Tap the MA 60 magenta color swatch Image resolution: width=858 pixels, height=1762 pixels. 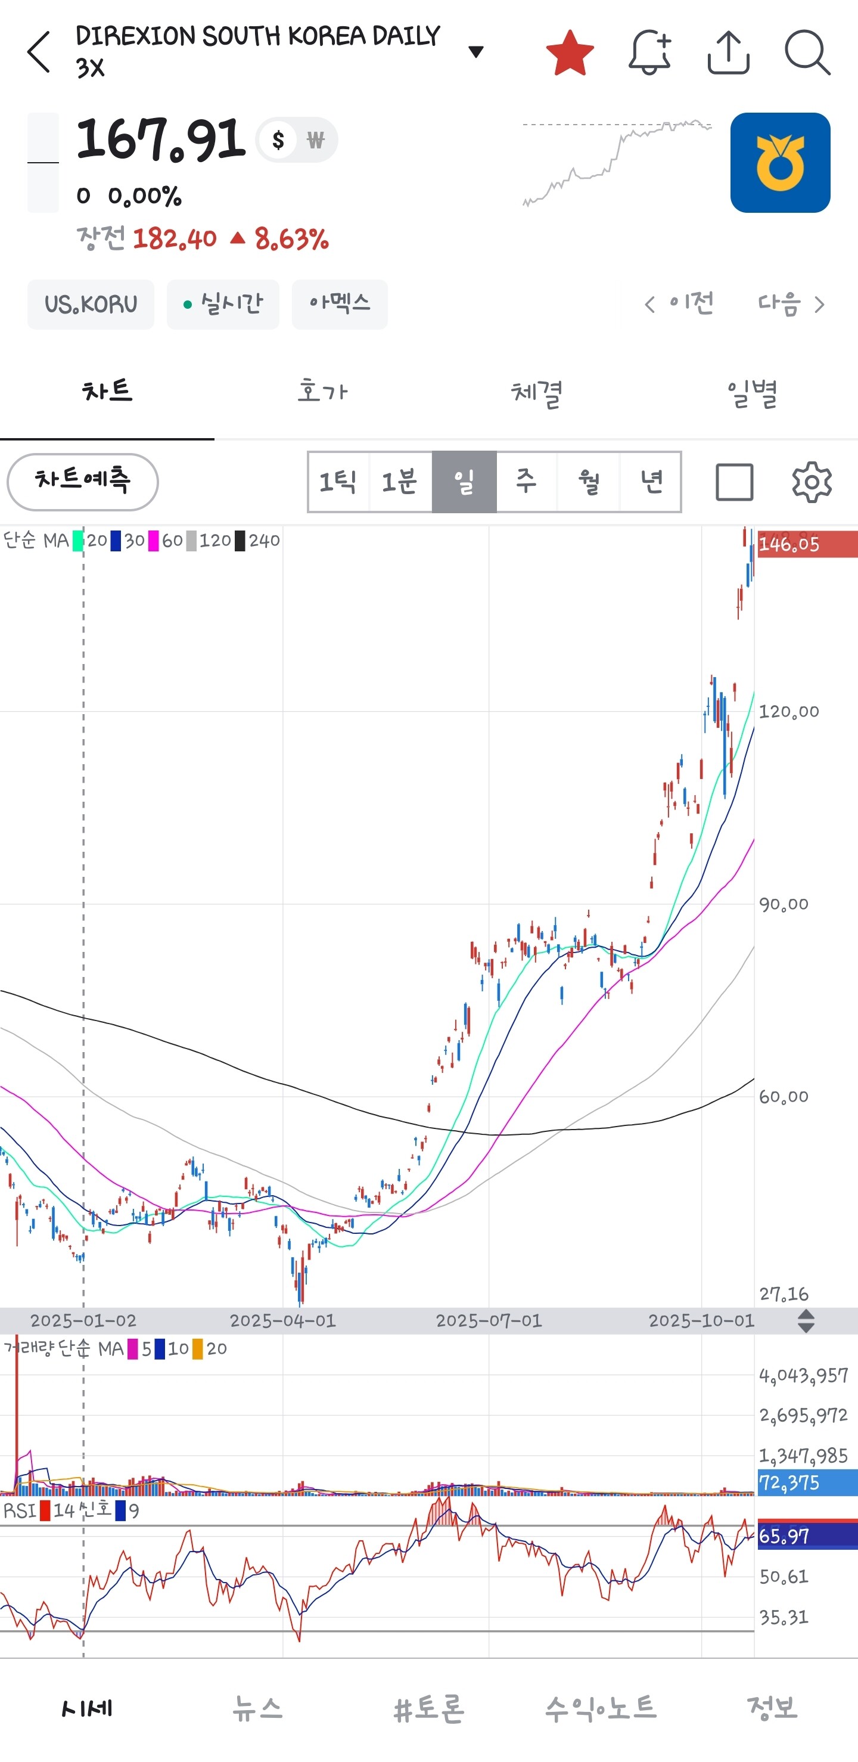(x=153, y=541)
